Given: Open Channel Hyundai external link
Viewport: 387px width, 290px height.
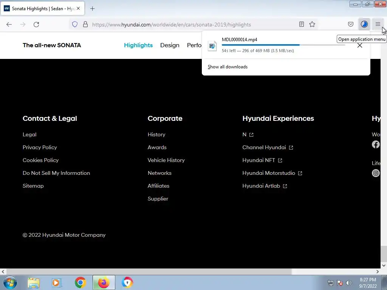Looking at the screenshot, I should click(x=268, y=147).
